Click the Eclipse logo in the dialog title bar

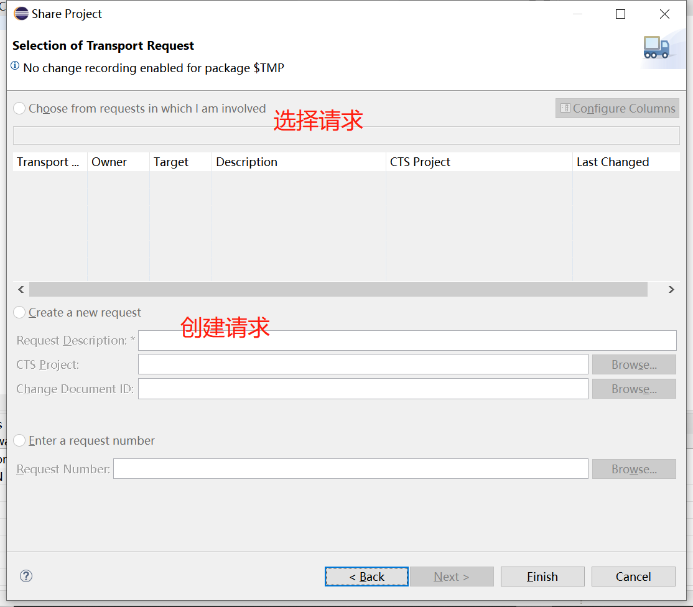21,12
